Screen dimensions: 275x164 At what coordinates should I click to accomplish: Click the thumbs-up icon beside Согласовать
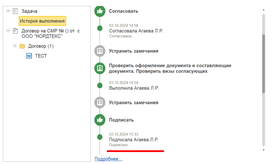click(100, 11)
